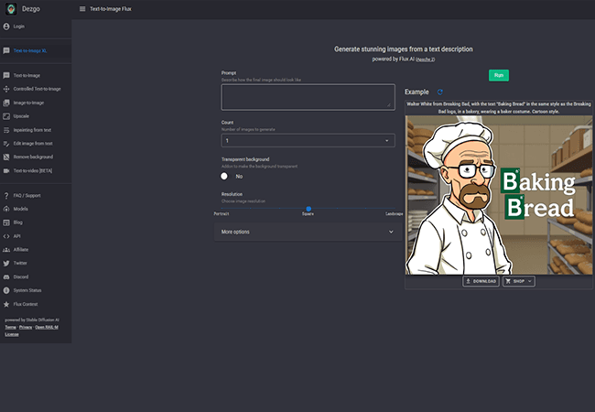Viewport: 595px width, 412px height.
Task: Click the hamburger menu icon in header
Action: [82, 9]
